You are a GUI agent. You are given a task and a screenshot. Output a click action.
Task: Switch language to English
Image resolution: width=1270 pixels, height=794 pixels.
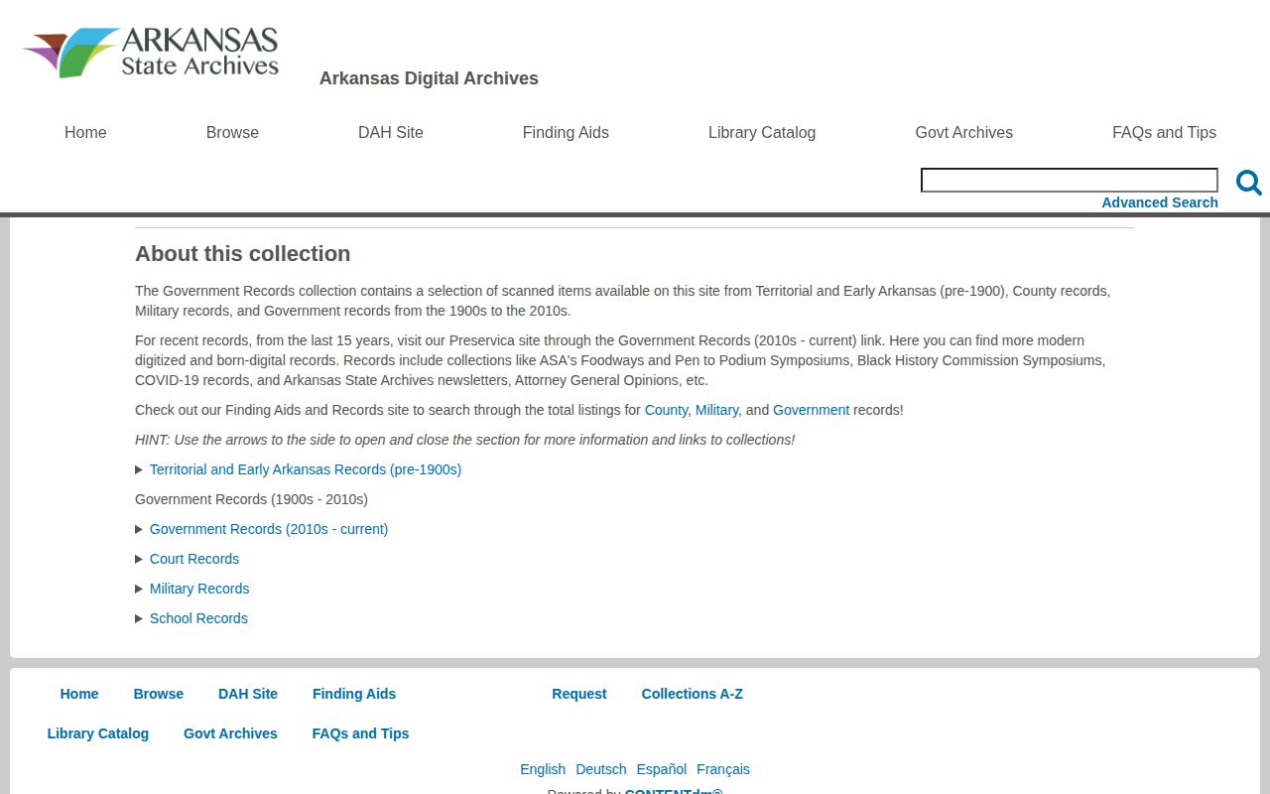(x=543, y=769)
